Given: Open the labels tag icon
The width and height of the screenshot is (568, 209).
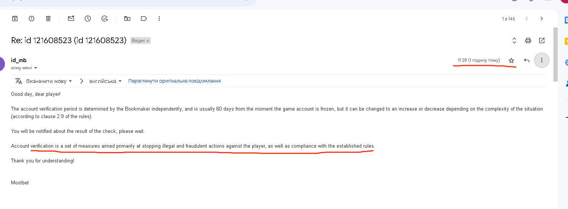Looking at the screenshot, I should (144, 19).
